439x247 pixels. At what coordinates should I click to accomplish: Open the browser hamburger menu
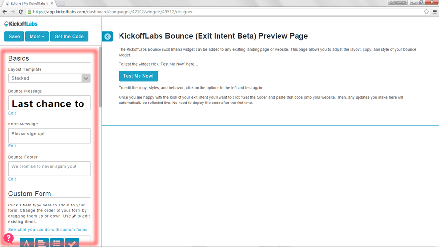435,12
